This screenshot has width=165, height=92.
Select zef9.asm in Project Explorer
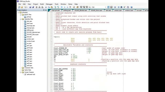coord(29,66)
